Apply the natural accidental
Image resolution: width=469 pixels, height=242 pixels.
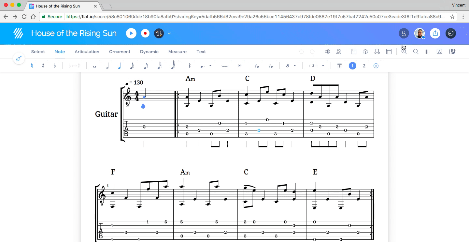coord(32,66)
